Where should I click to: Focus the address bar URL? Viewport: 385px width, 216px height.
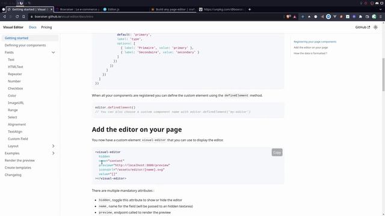(x=64, y=17)
